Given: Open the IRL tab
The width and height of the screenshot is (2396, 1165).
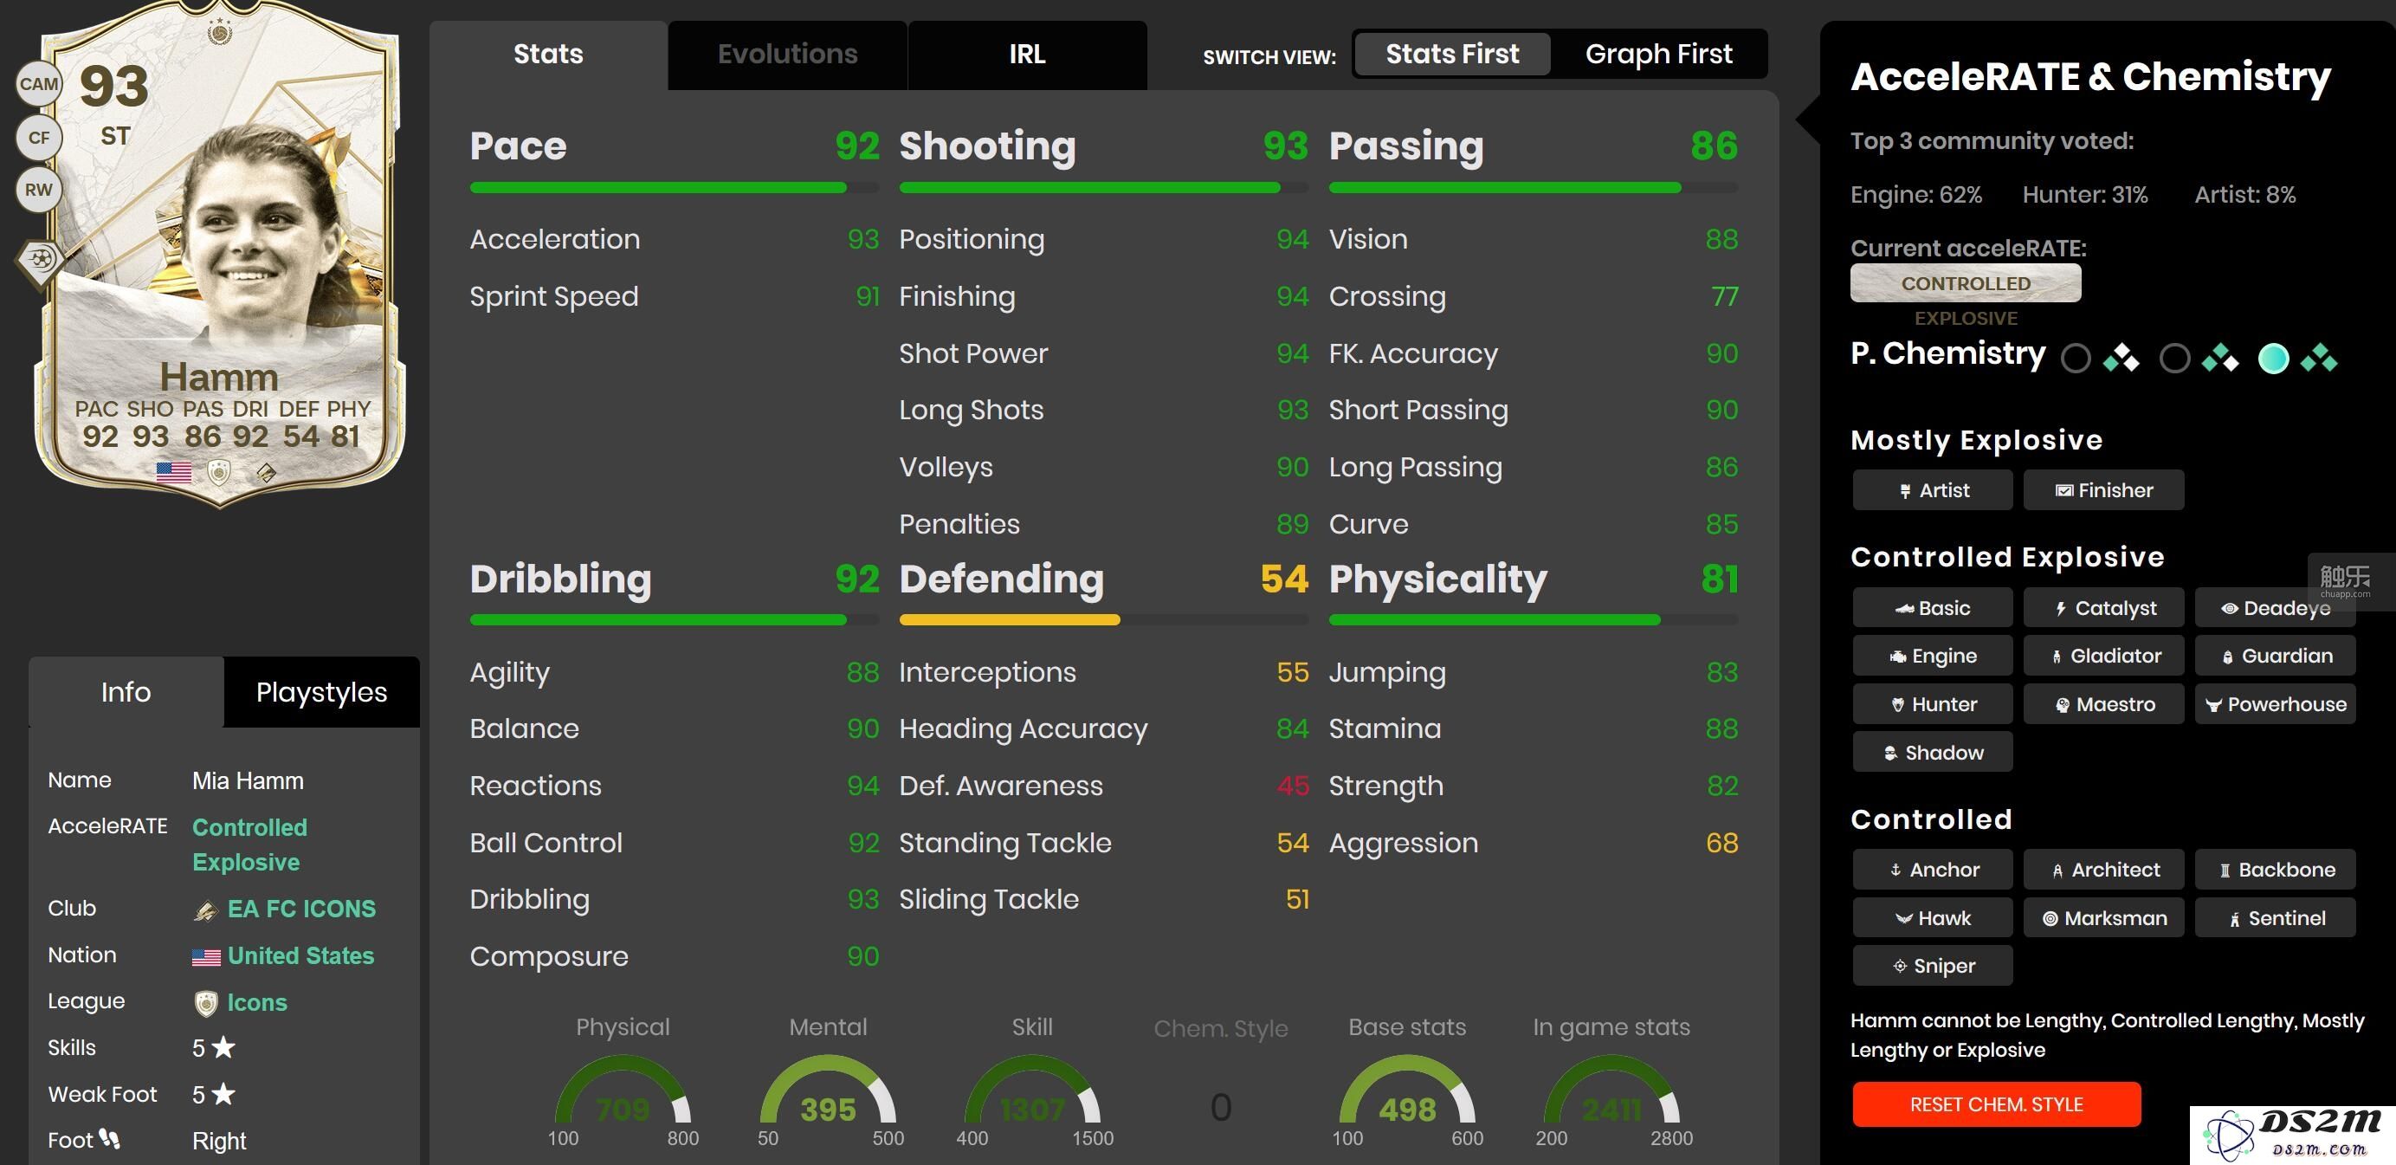Looking at the screenshot, I should (1027, 55).
